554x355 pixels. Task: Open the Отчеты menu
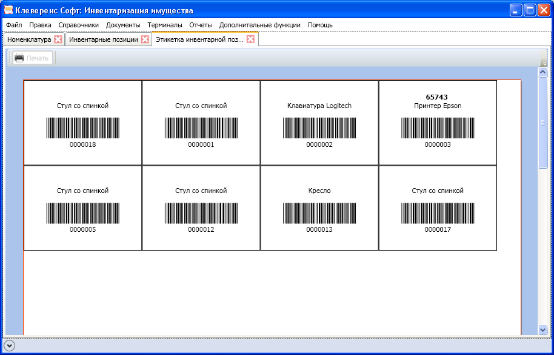click(x=201, y=25)
